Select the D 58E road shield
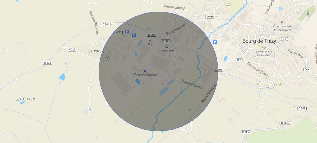The width and height of the screenshot is (317, 143). click(x=210, y=17)
